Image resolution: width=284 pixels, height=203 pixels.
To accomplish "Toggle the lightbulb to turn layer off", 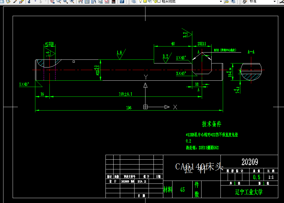I will click(140, 2).
